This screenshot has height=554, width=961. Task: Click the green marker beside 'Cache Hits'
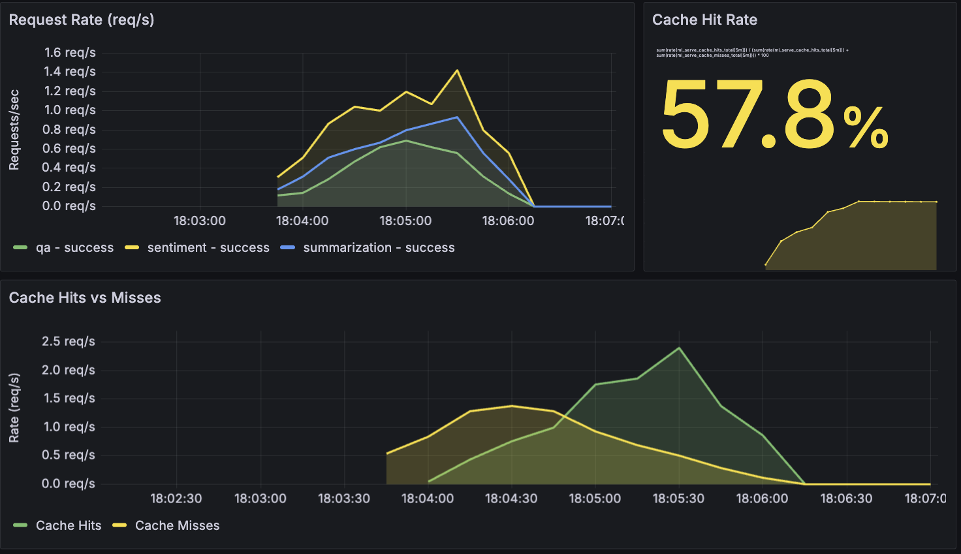pyautogui.click(x=20, y=525)
